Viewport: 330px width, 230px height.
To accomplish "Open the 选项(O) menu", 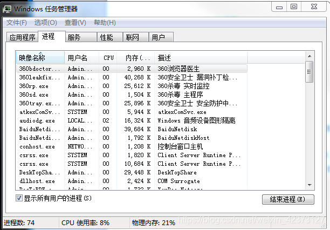I will pos(46,22).
